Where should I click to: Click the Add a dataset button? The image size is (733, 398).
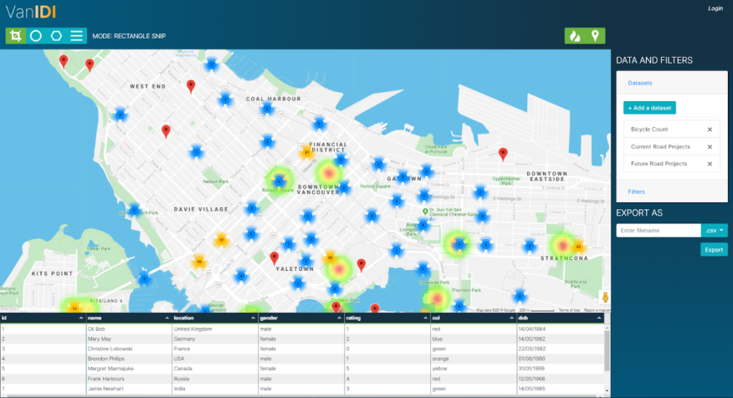(649, 108)
